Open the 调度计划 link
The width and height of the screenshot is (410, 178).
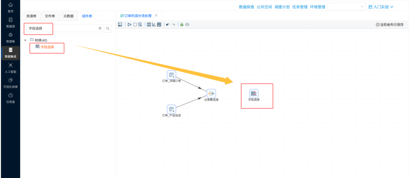pyautogui.click(x=282, y=7)
